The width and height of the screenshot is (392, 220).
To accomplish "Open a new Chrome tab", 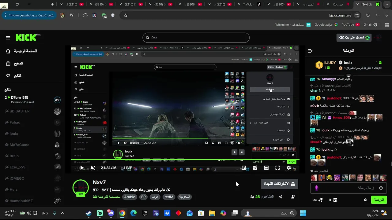I will [x=52, y=5].
